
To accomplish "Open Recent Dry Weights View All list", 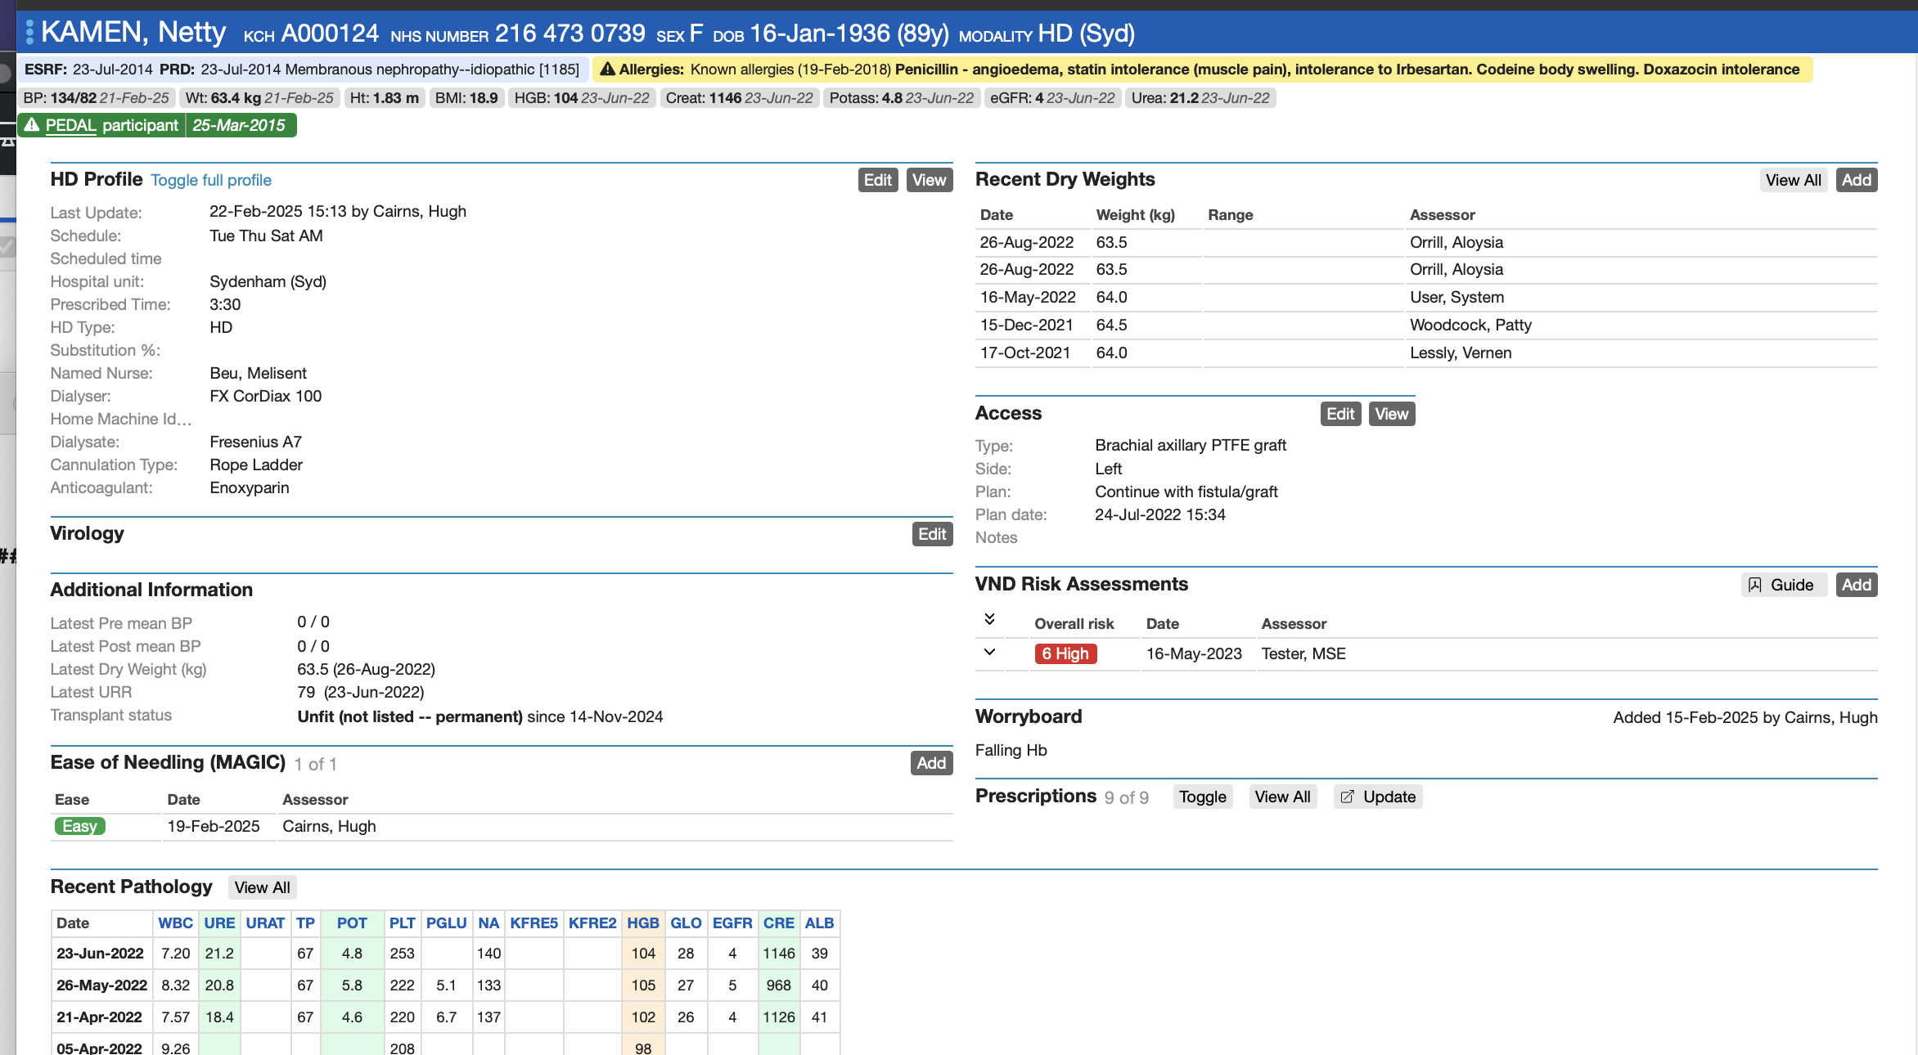I will click(x=1794, y=179).
